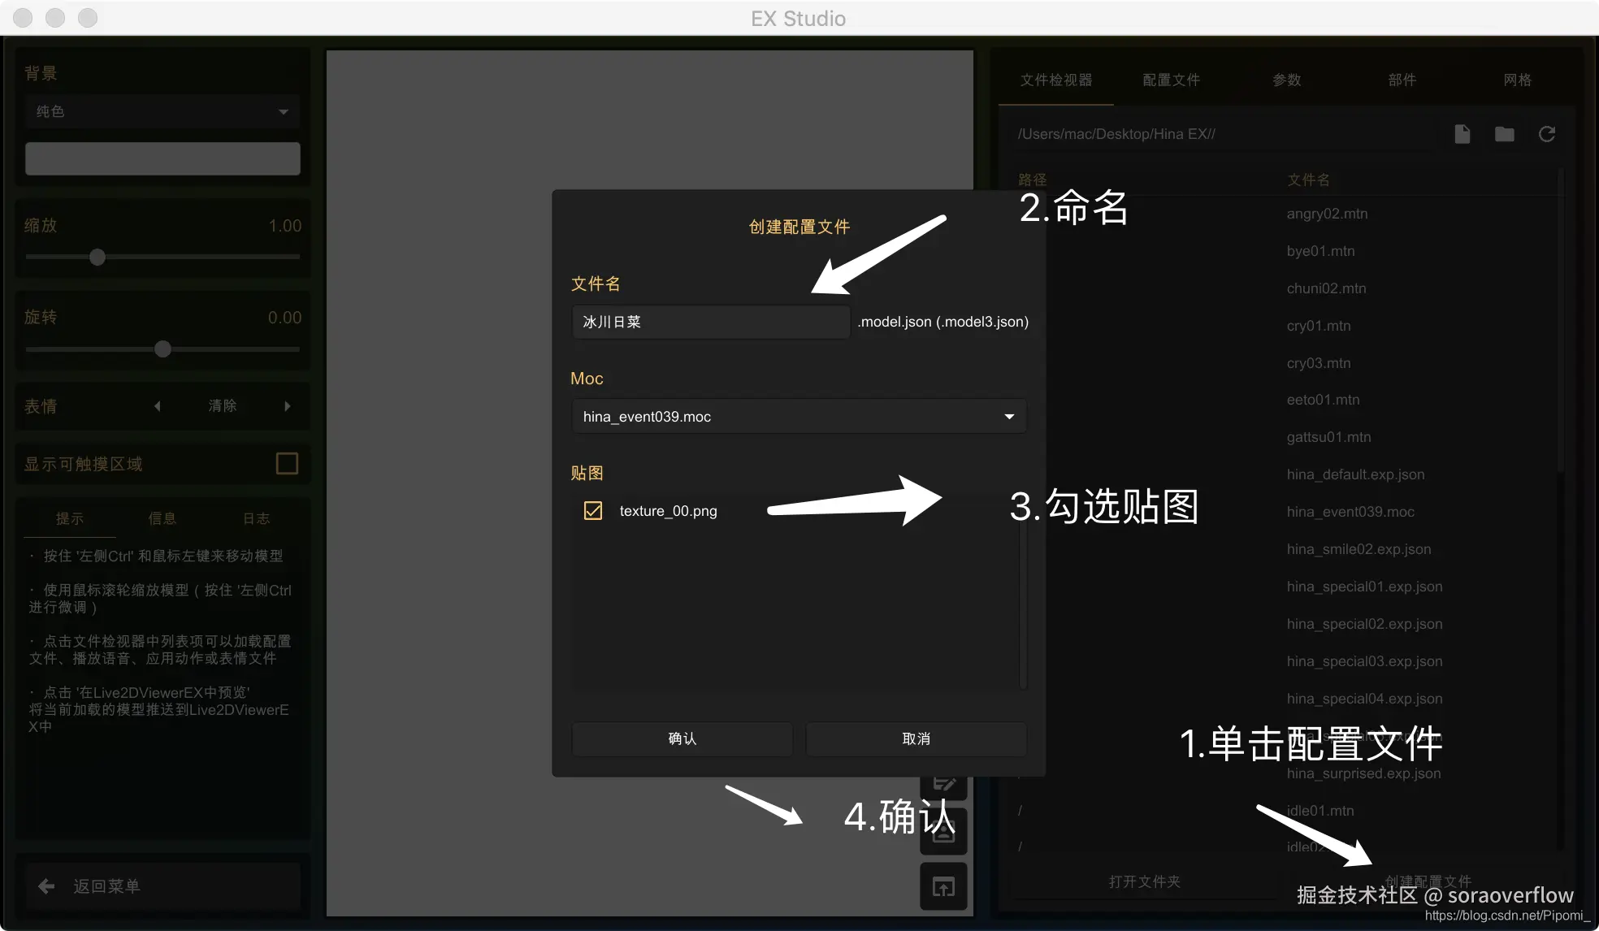Click next expression right arrow
This screenshot has height=931, width=1599.
[287, 405]
